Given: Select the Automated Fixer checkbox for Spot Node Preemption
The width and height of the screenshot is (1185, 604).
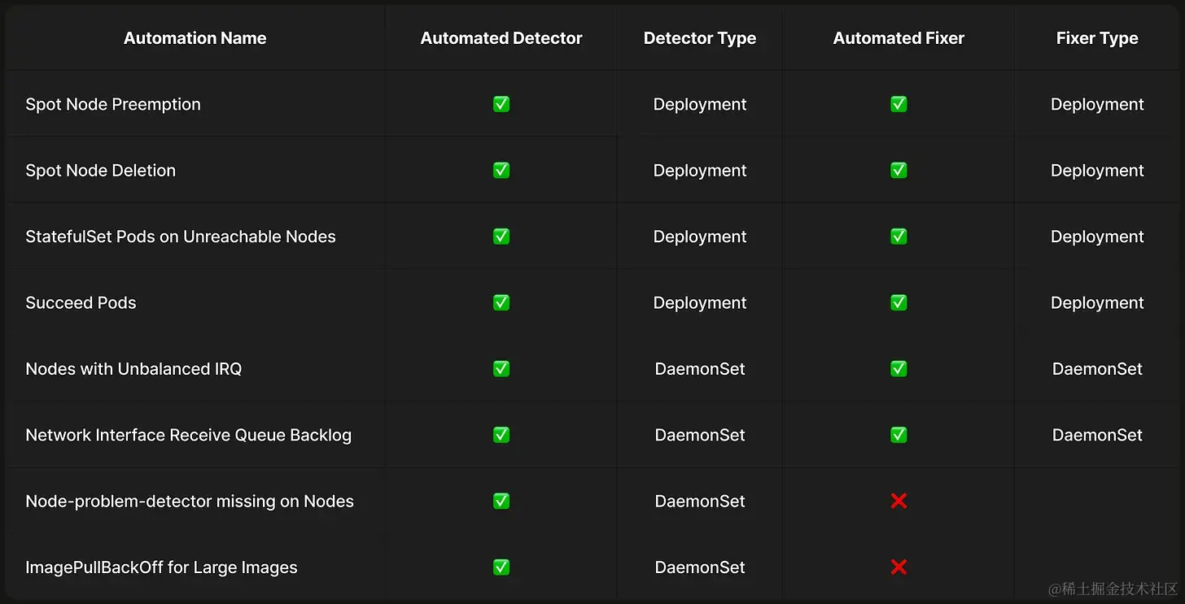Looking at the screenshot, I should coord(899,104).
